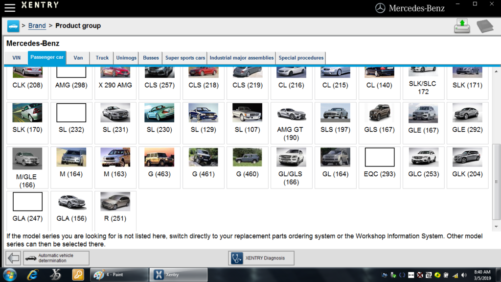Select the EQC (293) model tile
501x282 pixels.
pyautogui.click(x=380, y=167)
